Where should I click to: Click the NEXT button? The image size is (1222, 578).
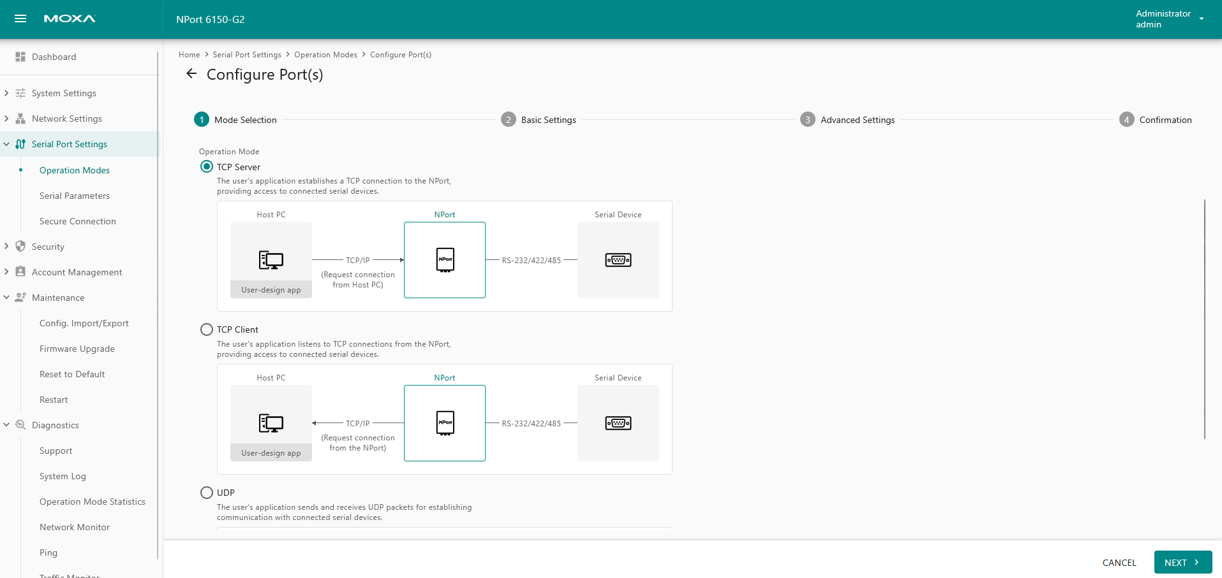[x=1182, y=562]
